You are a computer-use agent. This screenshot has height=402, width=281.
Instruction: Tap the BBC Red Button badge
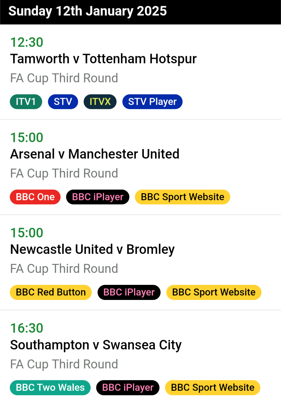click(x=51, y=292)
